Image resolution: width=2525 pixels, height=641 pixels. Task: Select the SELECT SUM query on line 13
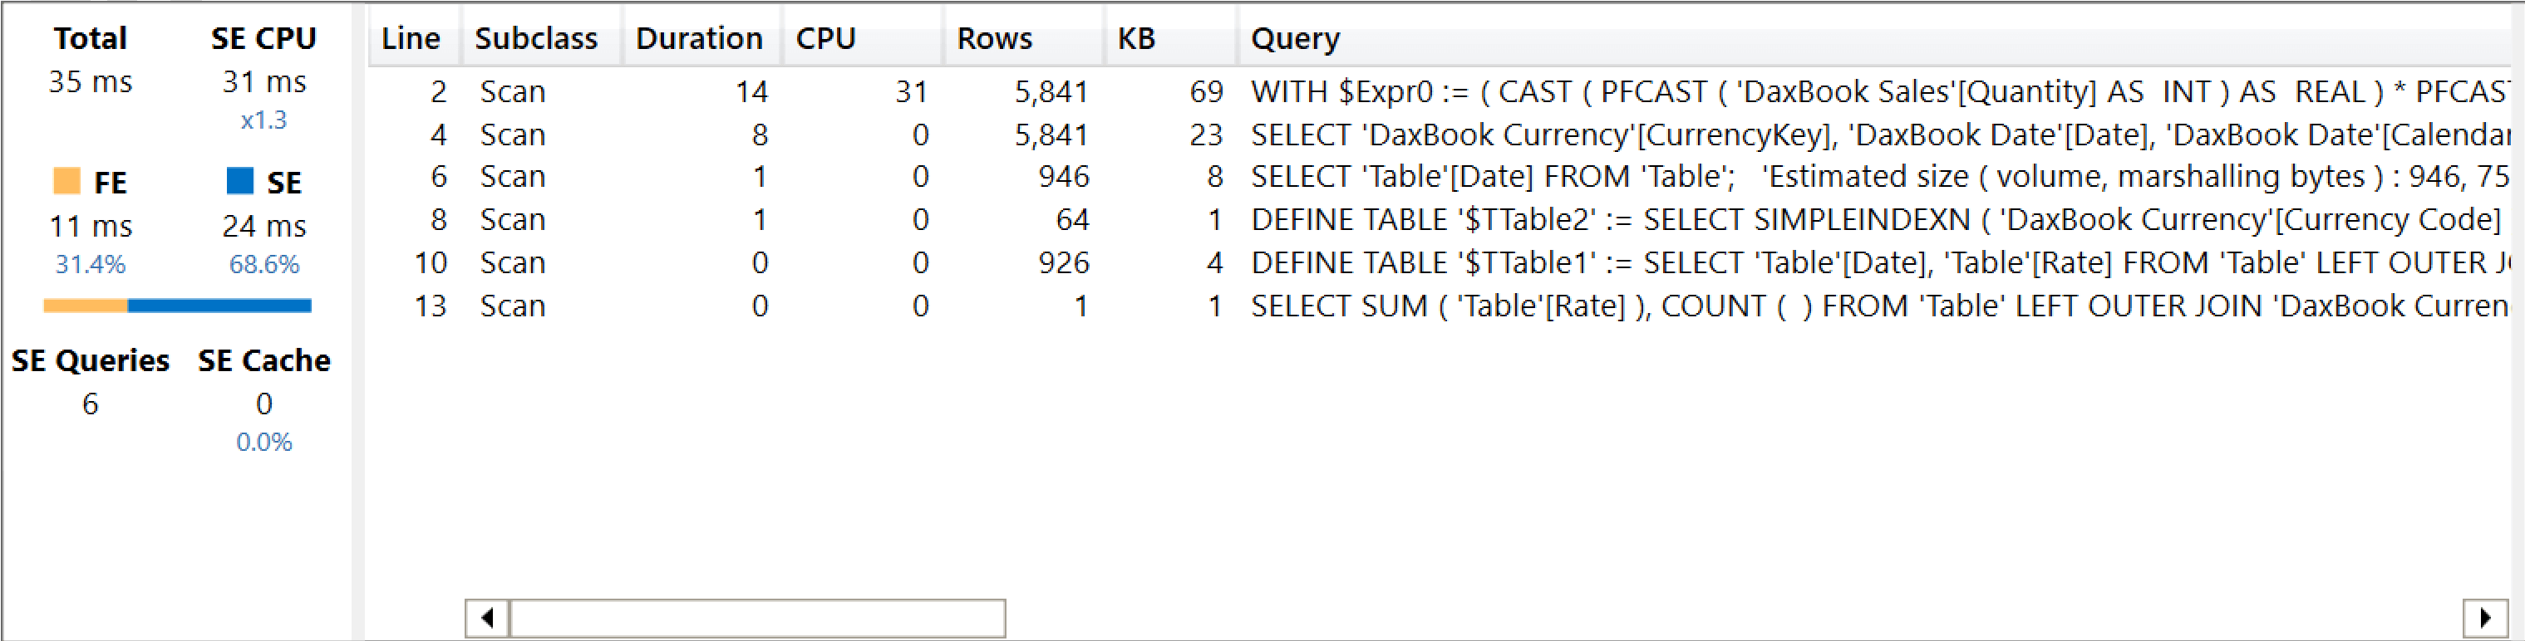(1439, 306)
